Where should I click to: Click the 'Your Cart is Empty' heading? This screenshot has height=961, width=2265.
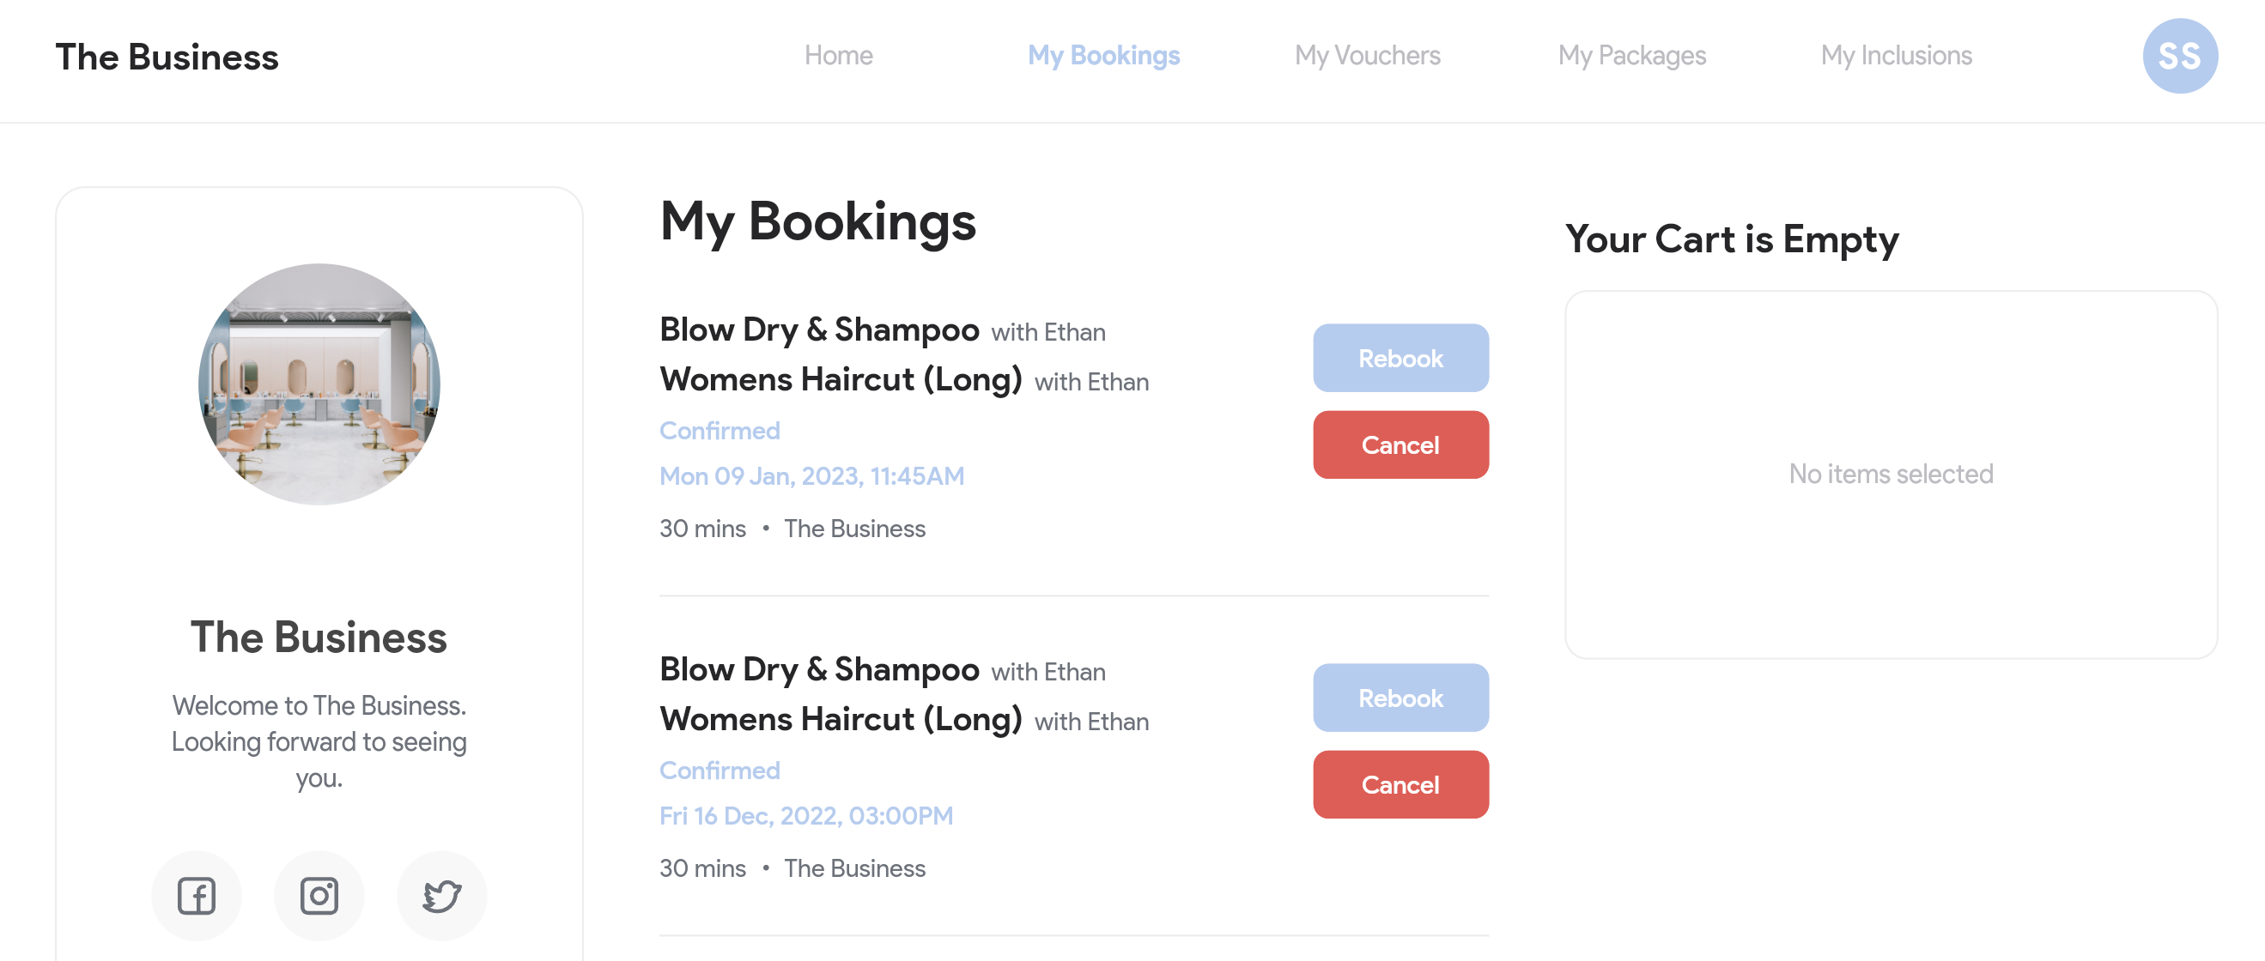(x=1732, y=239)
